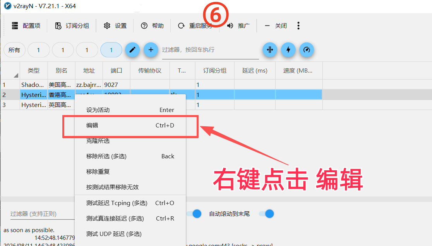432x246 pixels.
Task: Sort by the 类型 column header
Action: tap(34, 71)
